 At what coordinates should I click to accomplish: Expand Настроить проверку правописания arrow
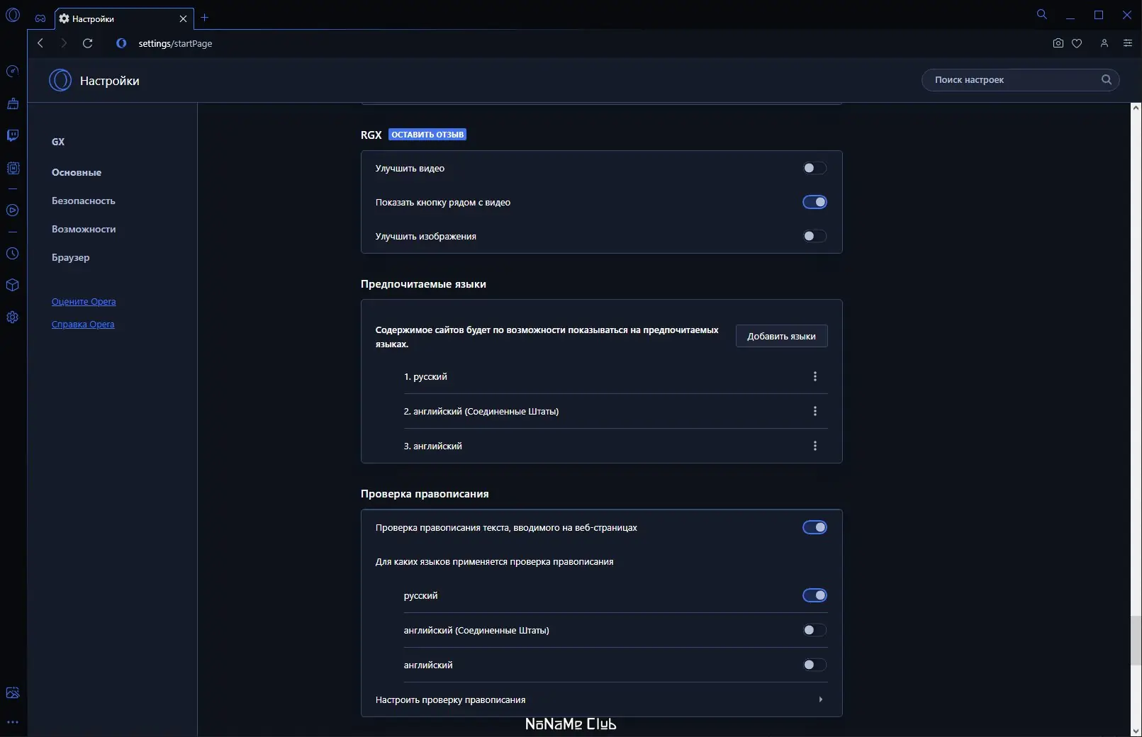[x=820, y=699]
